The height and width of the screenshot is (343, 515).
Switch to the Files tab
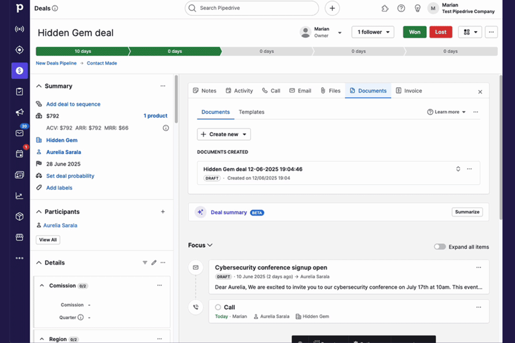(x=331, y=91)
